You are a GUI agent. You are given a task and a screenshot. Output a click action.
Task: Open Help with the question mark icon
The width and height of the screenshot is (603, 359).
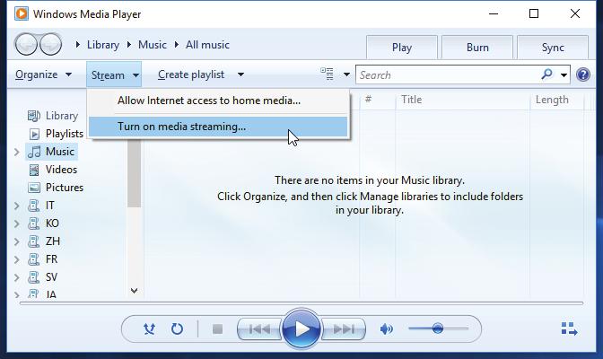click(583, 74)
